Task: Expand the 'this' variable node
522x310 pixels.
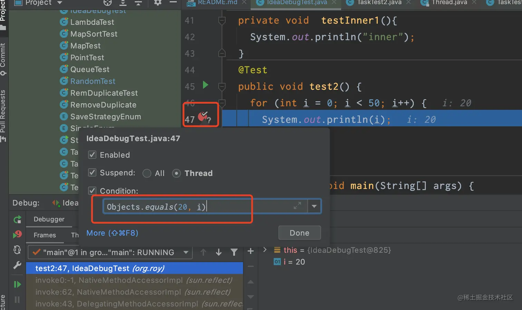Action: click(265, 250)
